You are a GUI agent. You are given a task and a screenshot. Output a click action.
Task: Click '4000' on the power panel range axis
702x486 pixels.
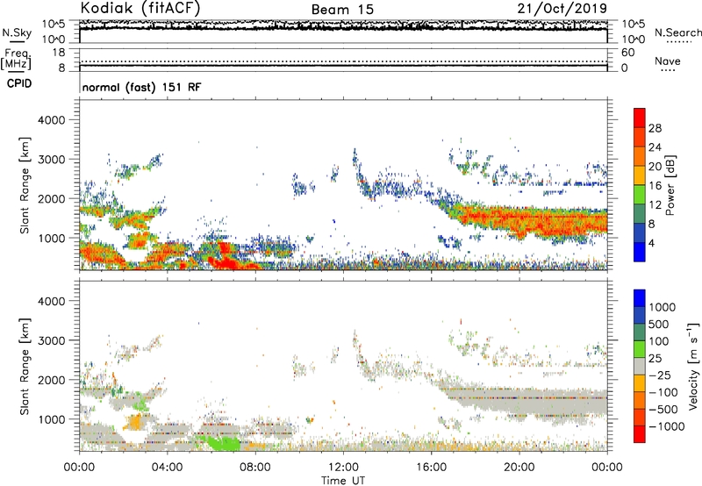pos(51,120)
